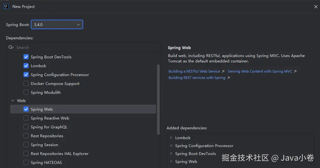Open Building a RESTful Web Service link
This screenshot has height=168, width=320.
click(x=194, y=72)
